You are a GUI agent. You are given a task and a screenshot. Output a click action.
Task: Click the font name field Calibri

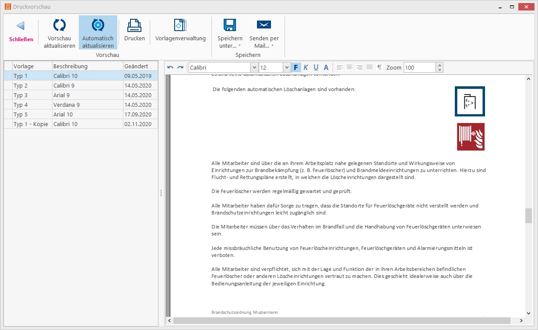point(220,67)
